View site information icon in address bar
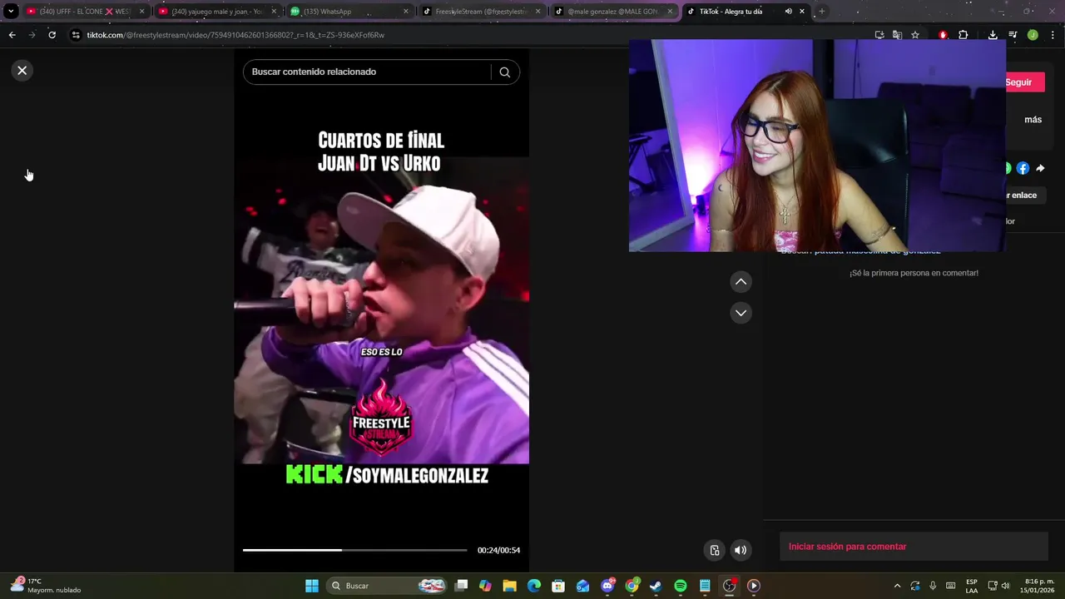Image resolution: width=1065 pixels, height=599 pixels. coord(76,35)
